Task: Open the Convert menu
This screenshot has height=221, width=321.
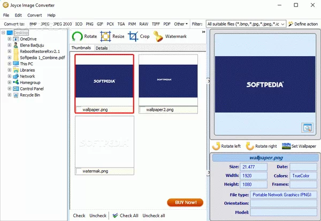Action: coord(34,15)
